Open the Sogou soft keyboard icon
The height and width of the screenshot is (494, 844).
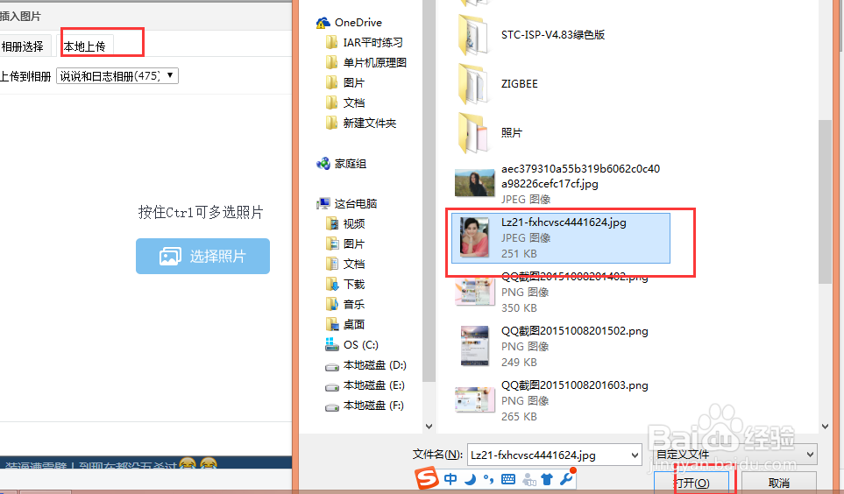click(508, 479)
